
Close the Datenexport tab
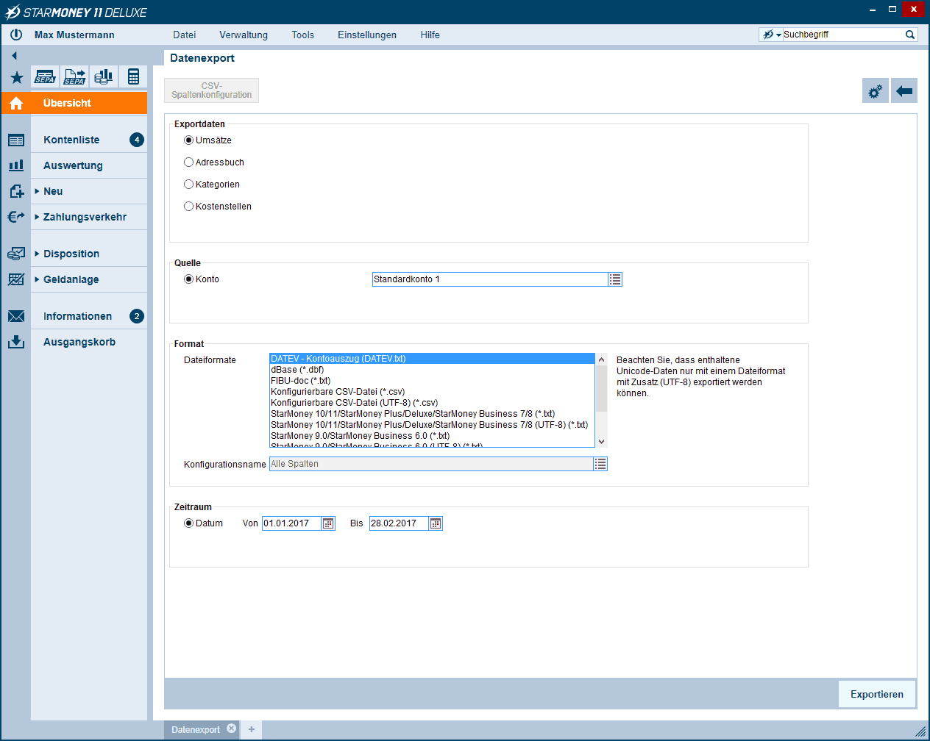[231, 729]
